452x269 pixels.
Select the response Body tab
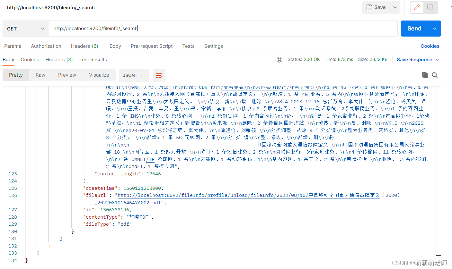point(8,60)
